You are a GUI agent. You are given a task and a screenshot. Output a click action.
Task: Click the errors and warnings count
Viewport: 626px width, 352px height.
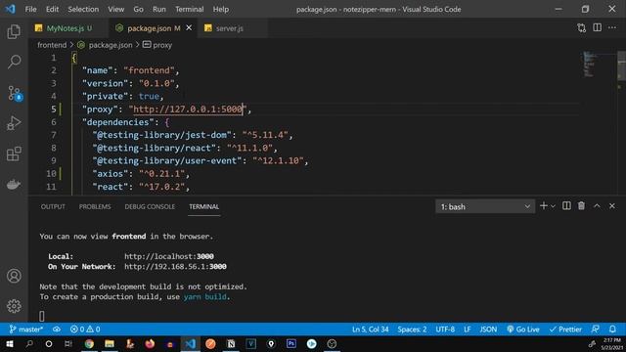(x=85, y=330)
